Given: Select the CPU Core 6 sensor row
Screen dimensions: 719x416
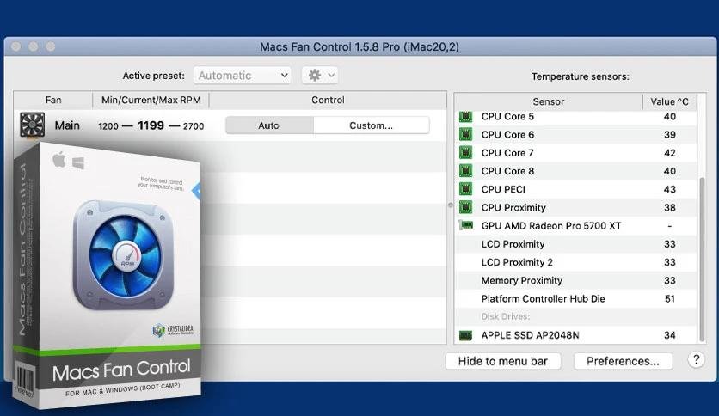Looking at the screenshot, I should click(576, 135).
